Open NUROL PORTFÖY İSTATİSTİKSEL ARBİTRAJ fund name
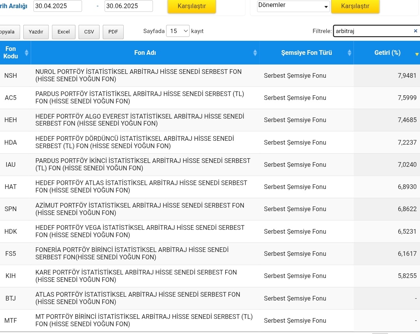 (x=138, y=75)
